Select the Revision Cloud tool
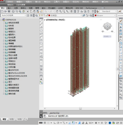The width and height of the screenshot is (123, 125). [x=41, y=43]
